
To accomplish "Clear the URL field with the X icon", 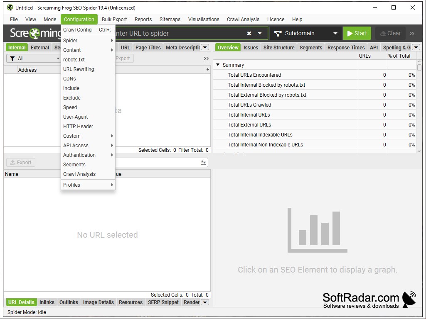I will [x=249, y=33].
